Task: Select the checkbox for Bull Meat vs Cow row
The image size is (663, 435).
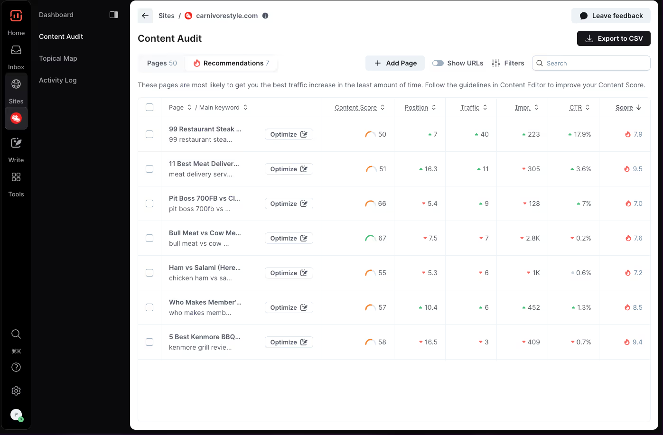Action: [149, 238]
